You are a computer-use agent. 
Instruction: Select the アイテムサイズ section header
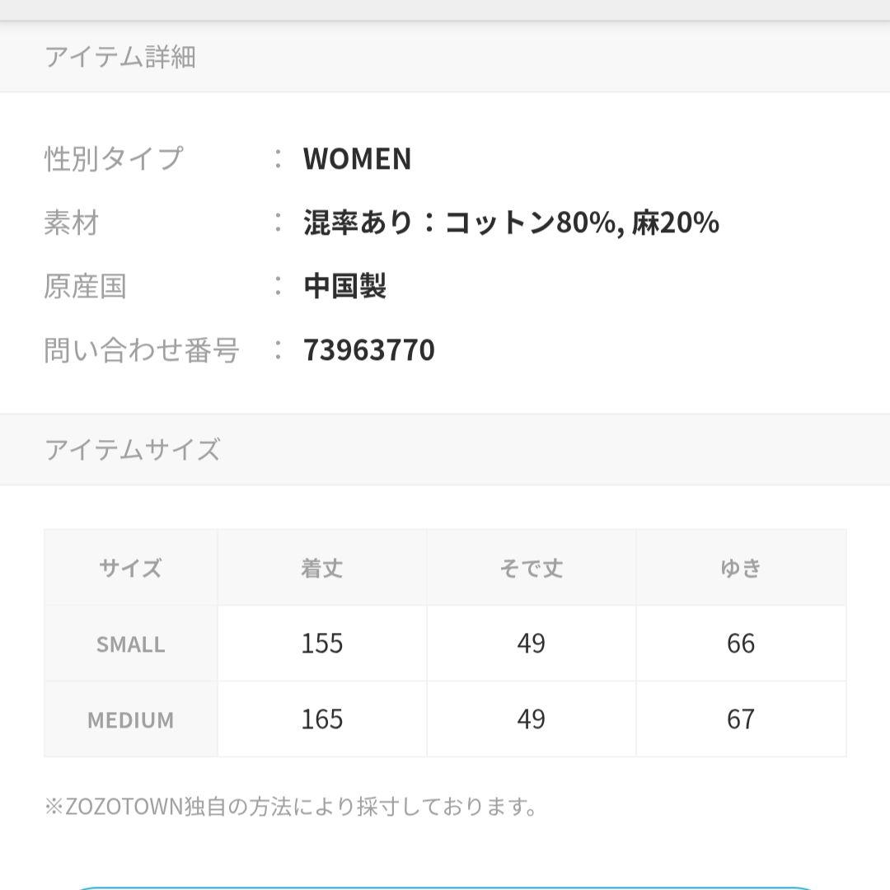click(x=445, y=450)
